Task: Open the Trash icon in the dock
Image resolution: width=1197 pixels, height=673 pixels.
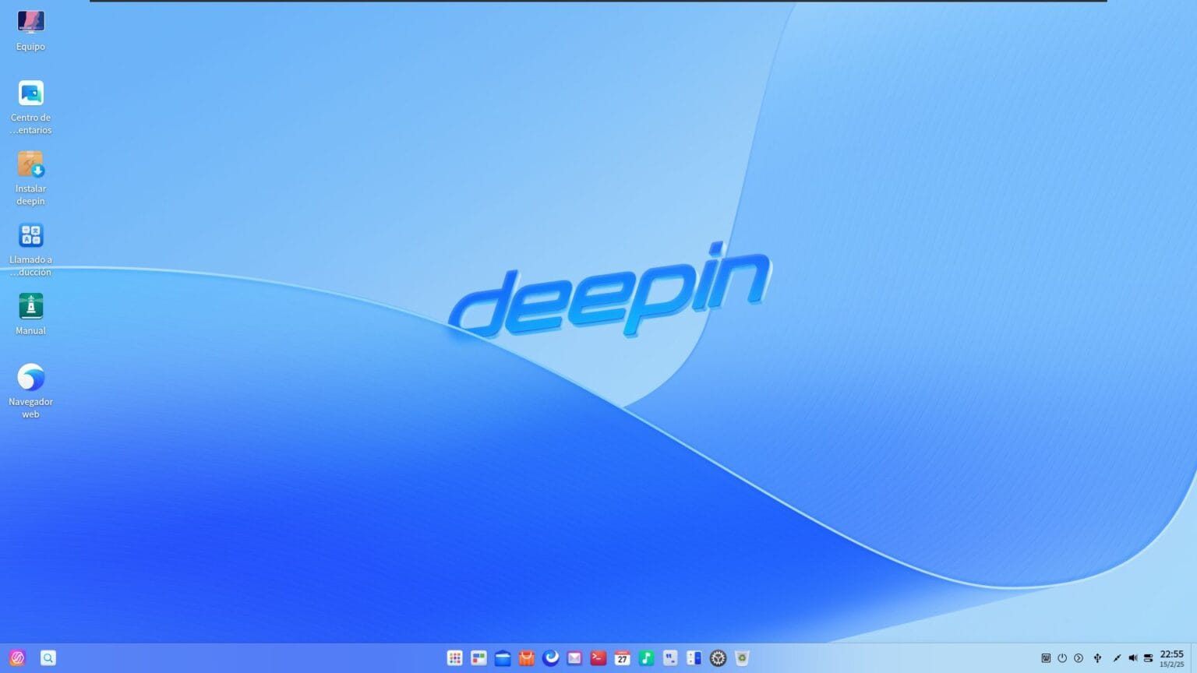Action: point(741,657)
